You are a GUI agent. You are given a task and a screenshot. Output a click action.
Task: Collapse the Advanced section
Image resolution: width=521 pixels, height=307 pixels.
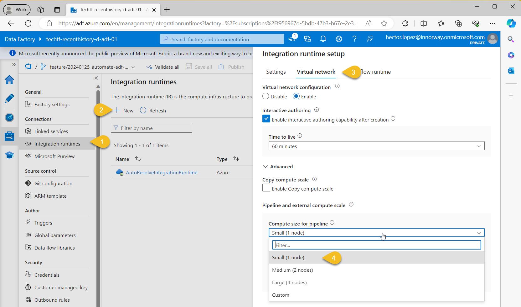pos(278,166)
